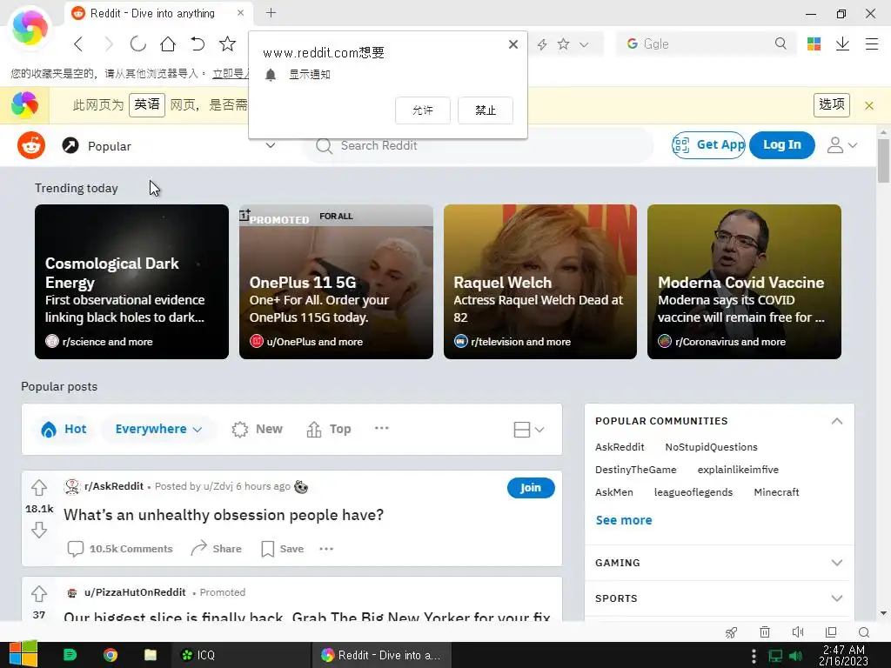The image size is (891, 668).
Task: Open Cosmological Dark Energy trending card
Action: (132, 282)
